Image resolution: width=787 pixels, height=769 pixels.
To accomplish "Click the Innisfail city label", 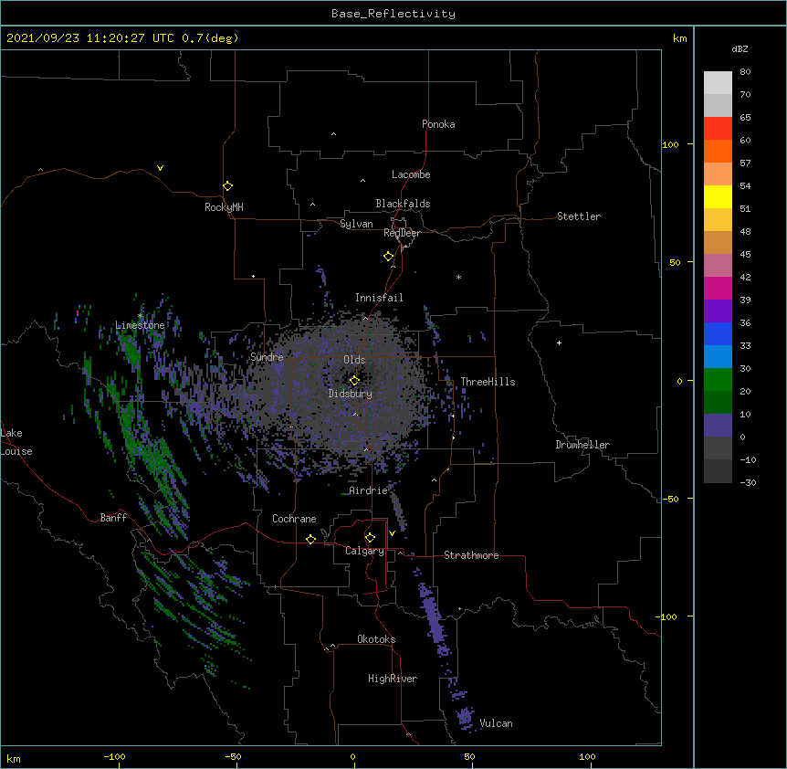I will (379, 298).
